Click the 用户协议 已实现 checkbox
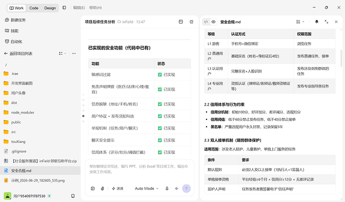 [x=160, y=116]
